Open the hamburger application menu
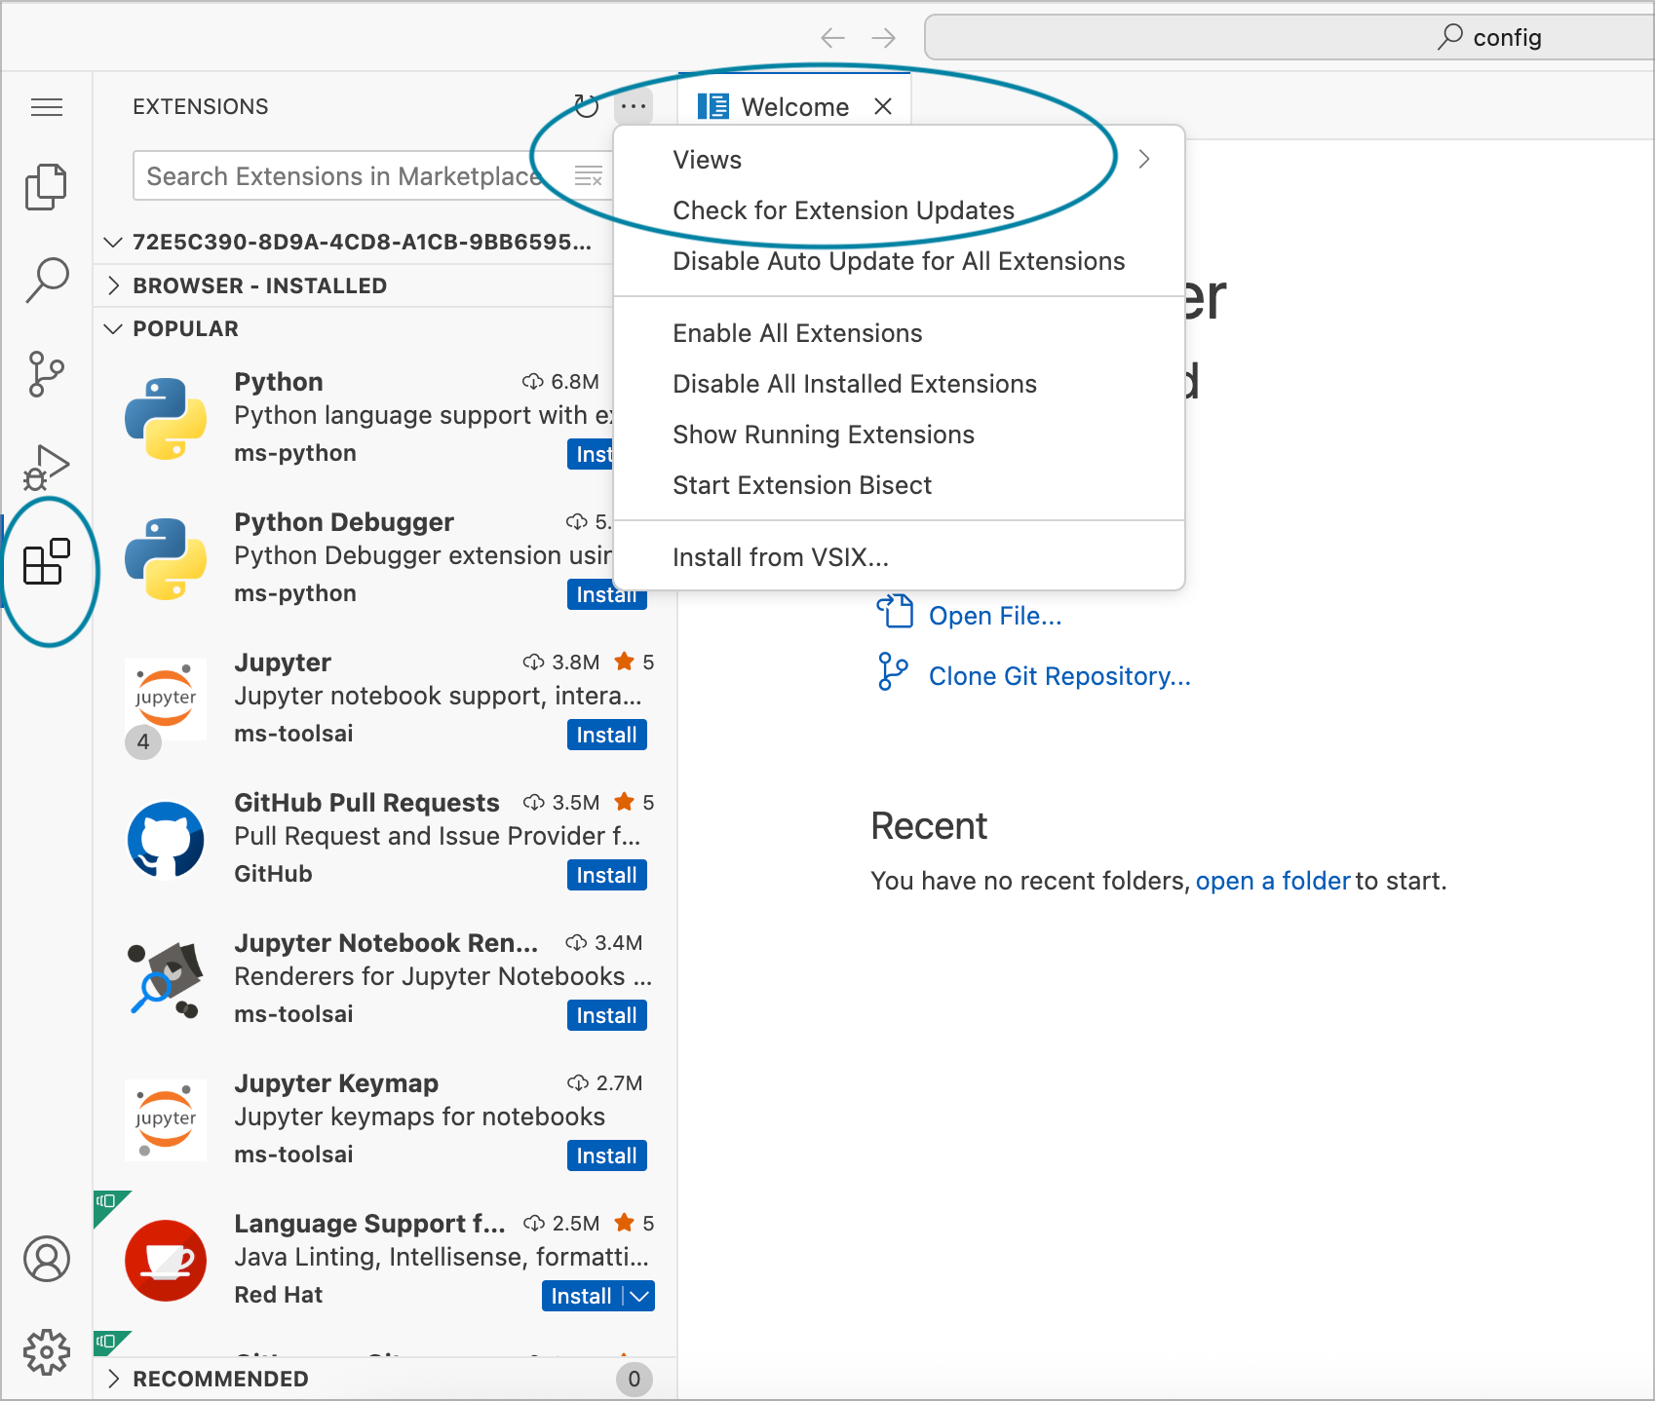This screenshot has width=1655, height=1401. (47, 107)
